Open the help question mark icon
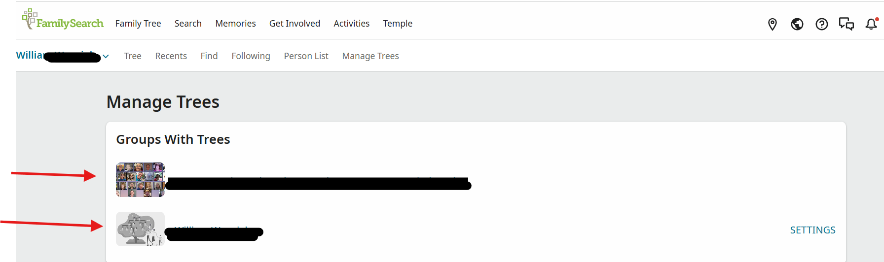The height and width of the screenshot is (262, 884). click(822, 24)
